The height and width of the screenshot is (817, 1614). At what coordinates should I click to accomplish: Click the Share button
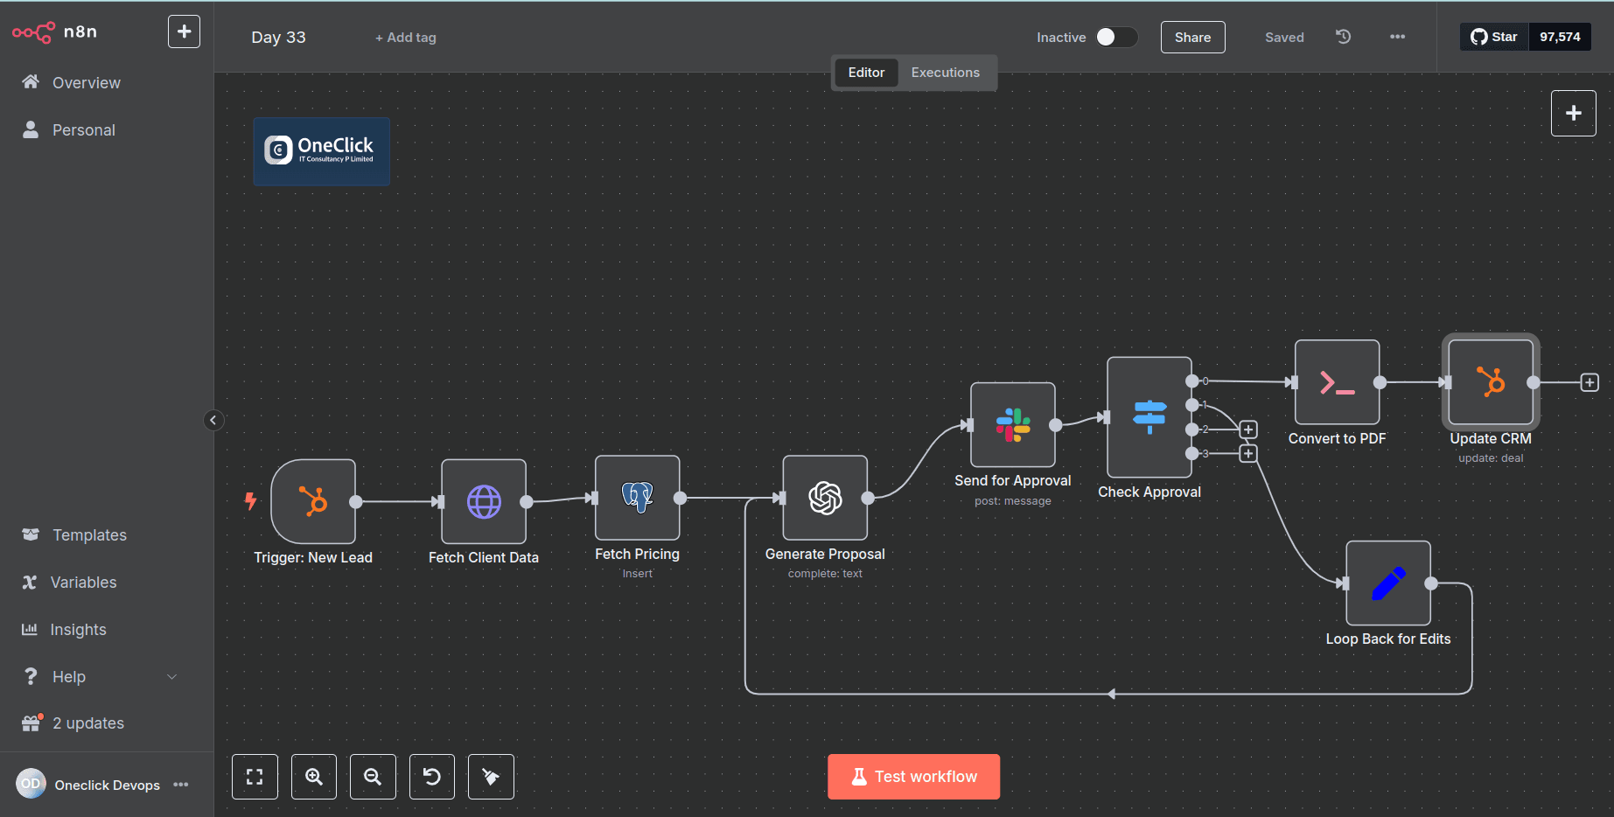click(x=1192, y=38)
